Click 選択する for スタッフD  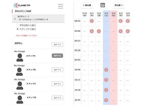(x=57, y=98)
